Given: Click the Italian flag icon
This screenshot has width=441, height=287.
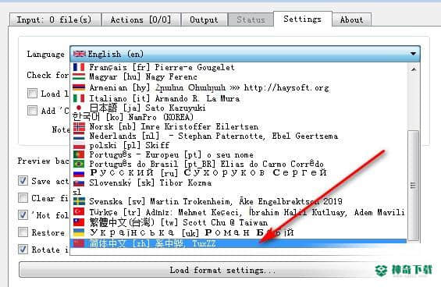Looking at the screenshot, I should [79, 98].
